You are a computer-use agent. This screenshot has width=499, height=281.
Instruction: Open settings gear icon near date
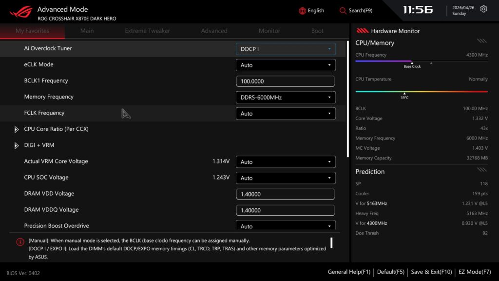[483, 9]
